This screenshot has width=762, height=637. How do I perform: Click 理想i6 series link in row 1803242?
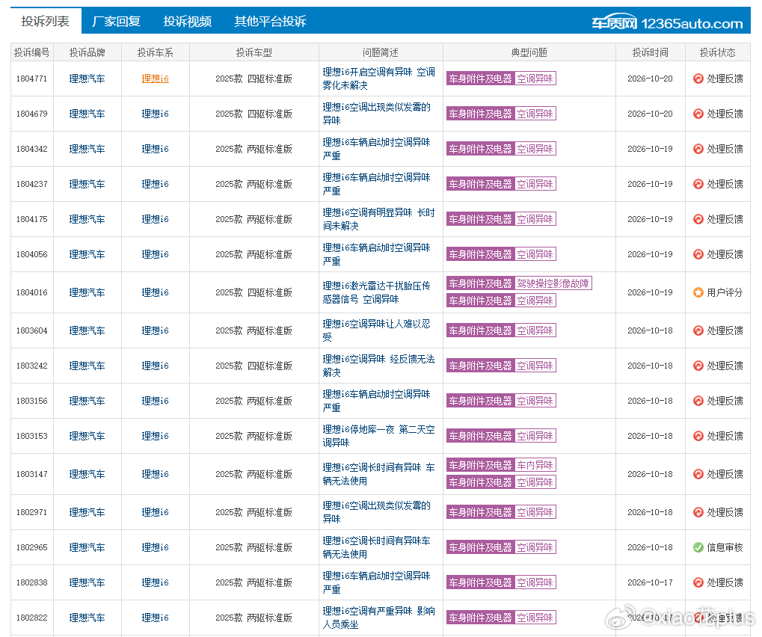click(x=155, y=366)
